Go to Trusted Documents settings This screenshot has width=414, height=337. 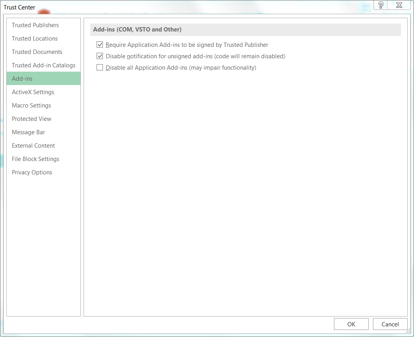37,52
